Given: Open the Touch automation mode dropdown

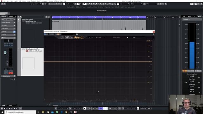Looking at the screenshot, I should tap(69, 4).
